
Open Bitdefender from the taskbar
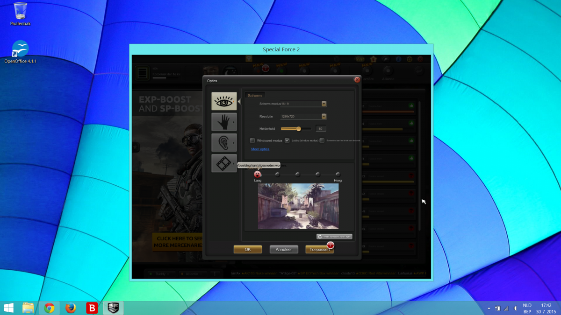[92, 308]
